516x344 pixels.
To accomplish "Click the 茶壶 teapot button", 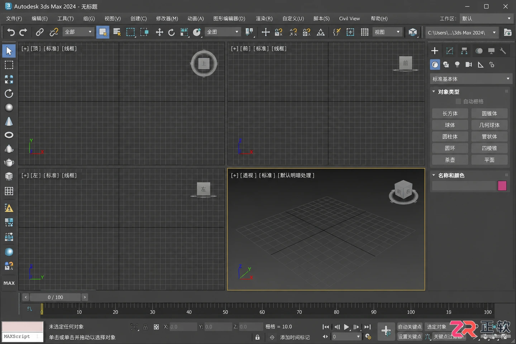I will tap(450, 160).
